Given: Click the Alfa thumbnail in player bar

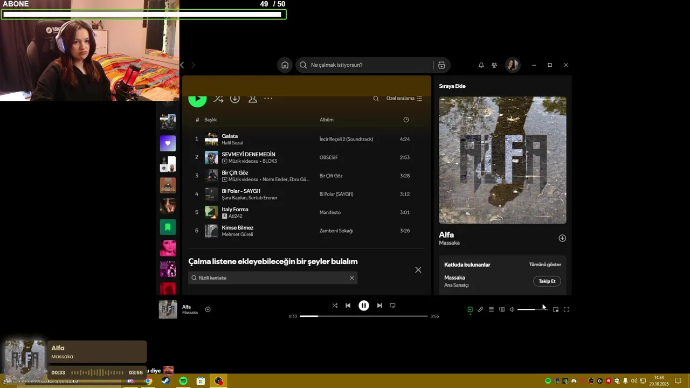Looking at the screenshot, I should pos(168,309).
